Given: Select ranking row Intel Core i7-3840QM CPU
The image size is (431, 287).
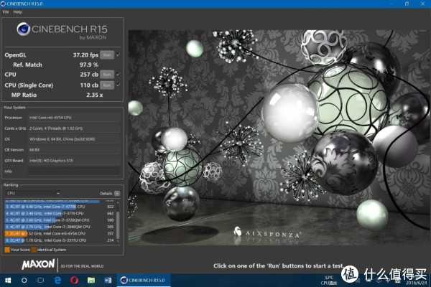Looking at the screenshot, I should (x=60, y=227).
